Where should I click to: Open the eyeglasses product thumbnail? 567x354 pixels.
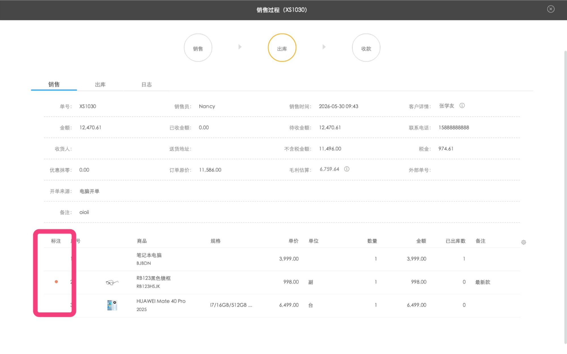(112, 282)
